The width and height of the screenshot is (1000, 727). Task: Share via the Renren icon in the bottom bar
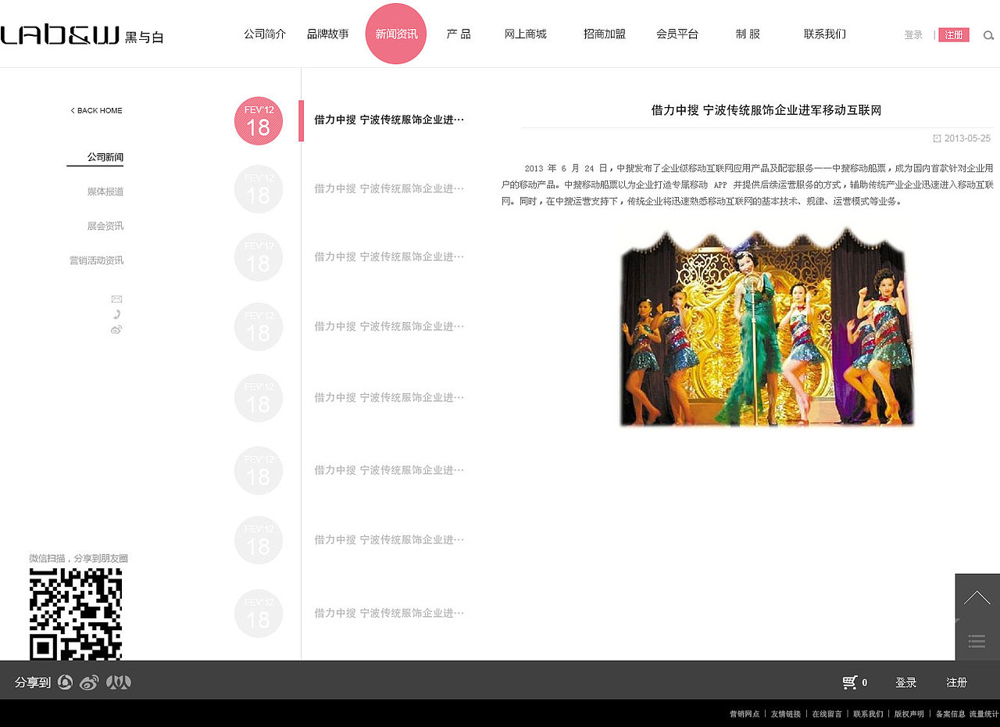click(x=117, y=682)
